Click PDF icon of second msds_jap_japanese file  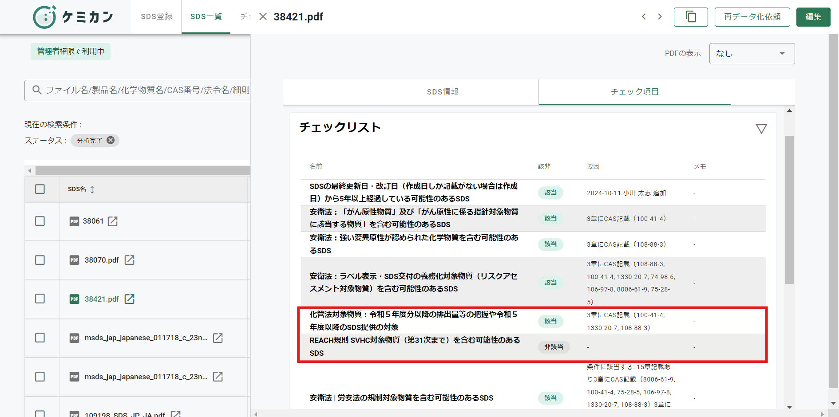click(74, 377)
